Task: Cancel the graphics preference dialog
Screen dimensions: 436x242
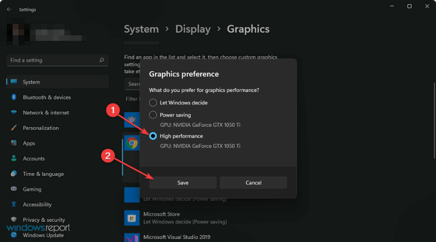Action: point(253,182)
